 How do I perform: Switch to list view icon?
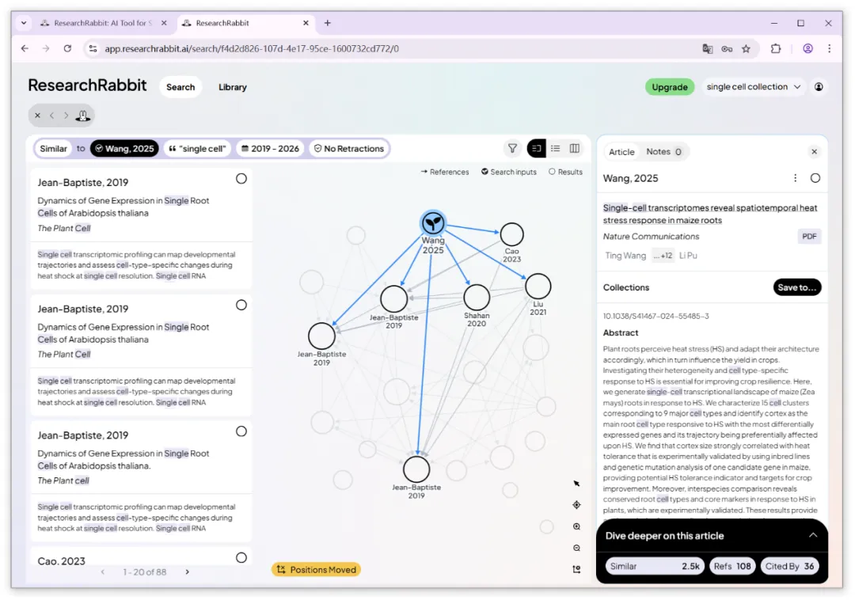pyautogui.click(x=555, y=148)
